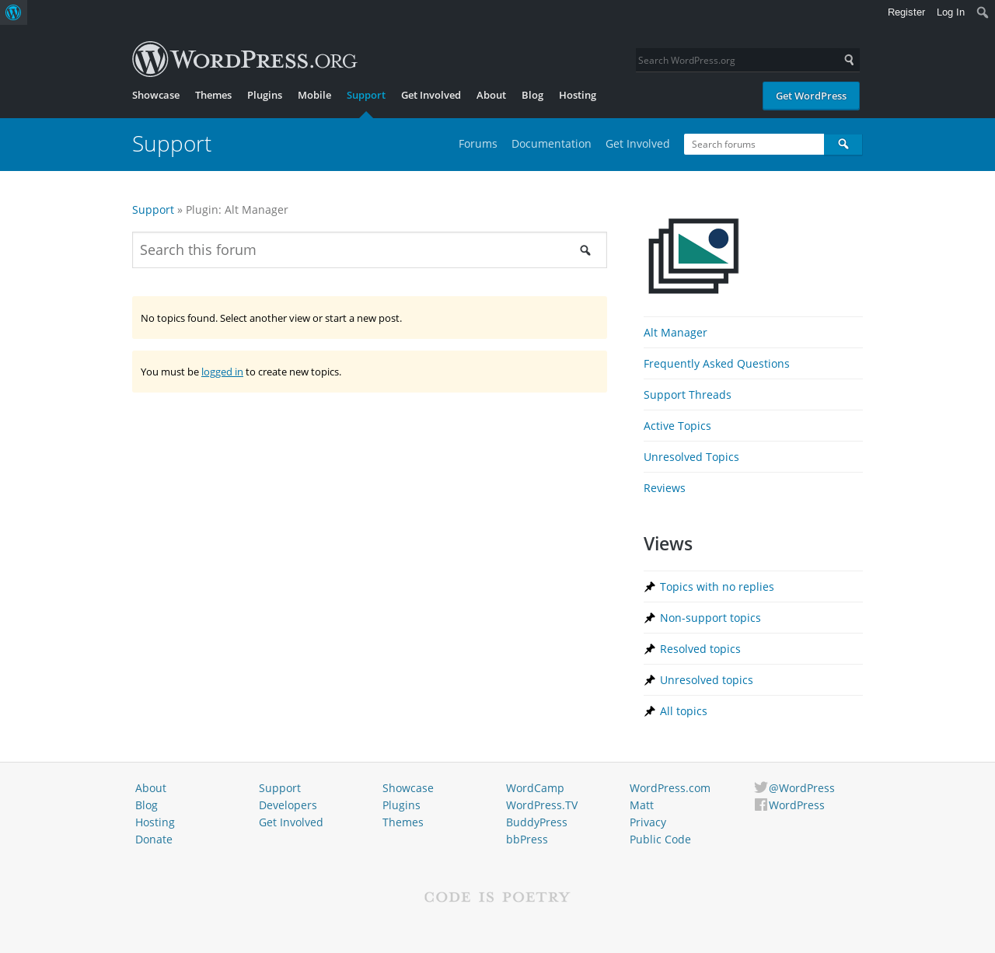Open the footer Privacy link
The image size is (995, 953).
[x=648, y=822]
